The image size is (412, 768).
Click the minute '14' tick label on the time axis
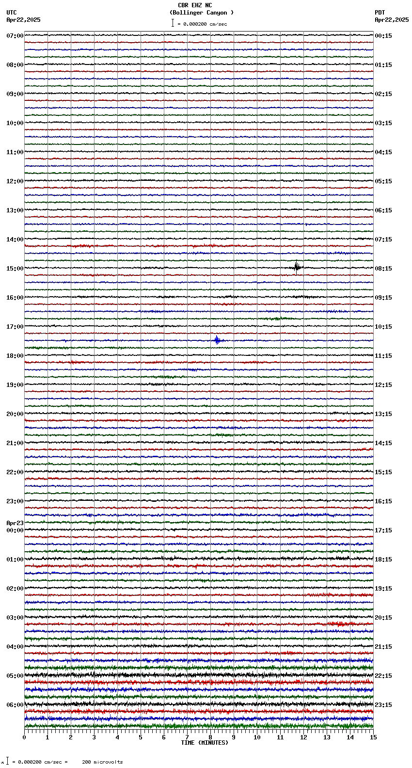(x=350, y=737)
